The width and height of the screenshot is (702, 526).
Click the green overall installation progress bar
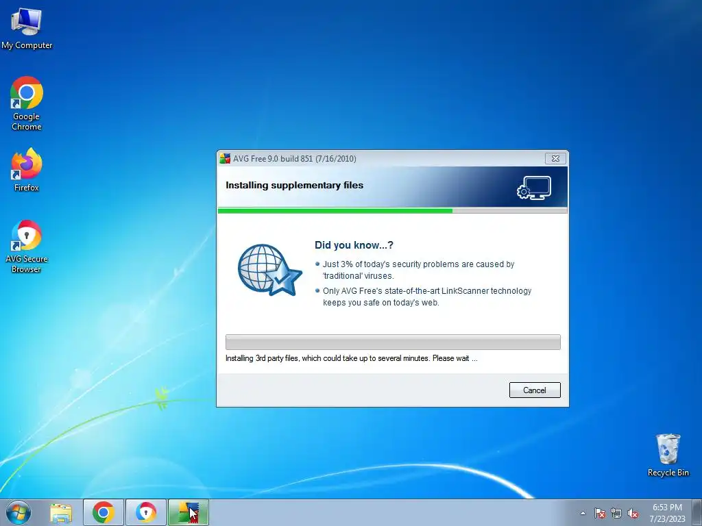pos(393,211)
